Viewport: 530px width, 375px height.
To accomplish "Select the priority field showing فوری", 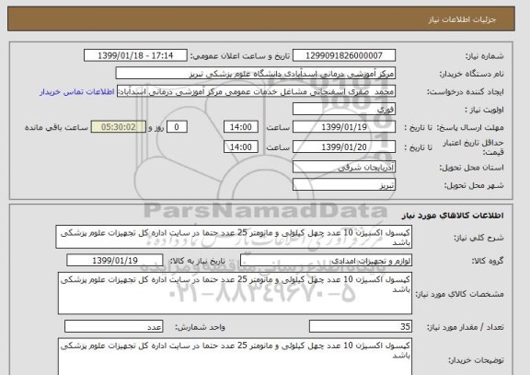I will [x=344, y=110].
